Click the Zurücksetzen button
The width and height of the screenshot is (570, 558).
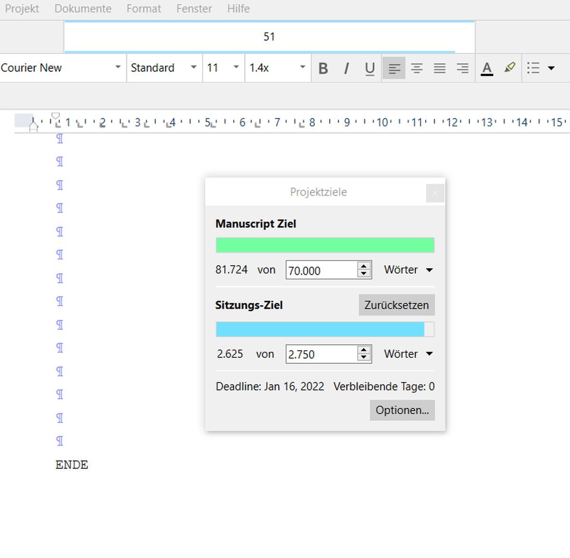coord(396,305)
